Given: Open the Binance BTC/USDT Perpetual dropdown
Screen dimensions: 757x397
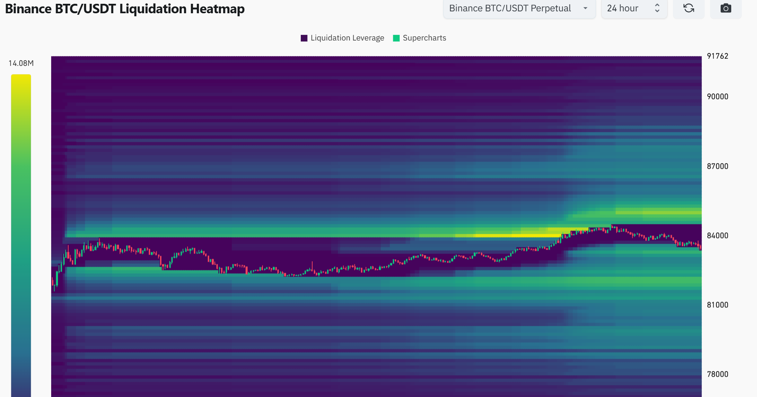Looking at the screenshot, I should (519, 8).
